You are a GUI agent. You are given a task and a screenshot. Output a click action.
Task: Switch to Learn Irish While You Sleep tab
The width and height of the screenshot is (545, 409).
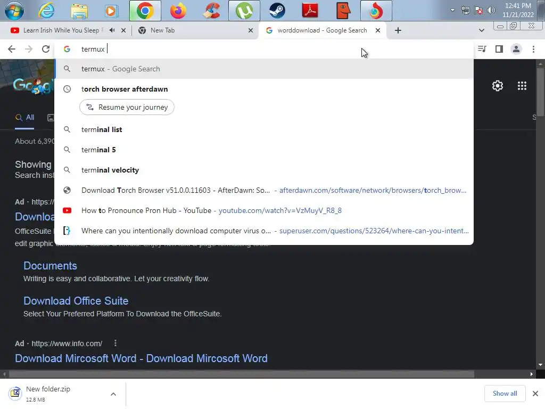coord(63,30)
